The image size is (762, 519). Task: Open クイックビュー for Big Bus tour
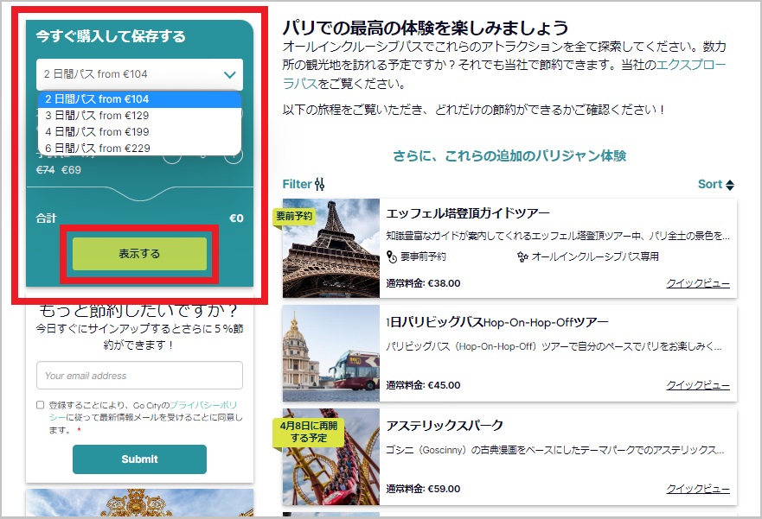point(697,385)
